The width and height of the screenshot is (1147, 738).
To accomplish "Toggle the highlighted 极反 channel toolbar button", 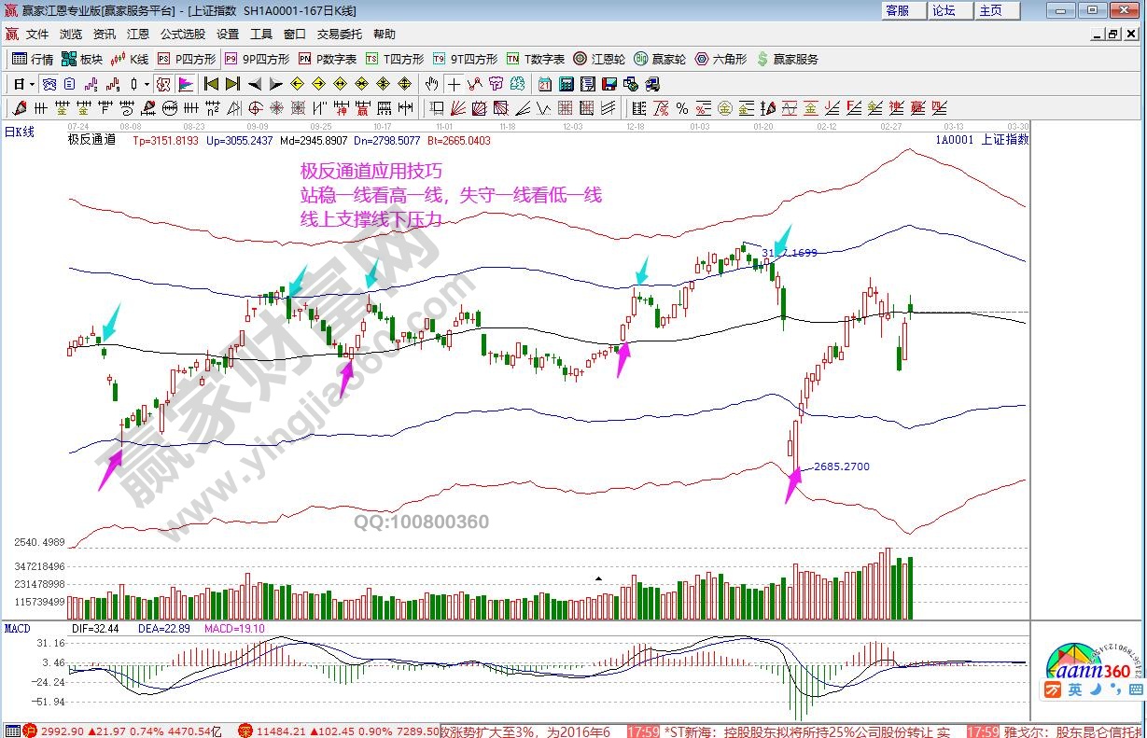I will click(x=163, y=84).
